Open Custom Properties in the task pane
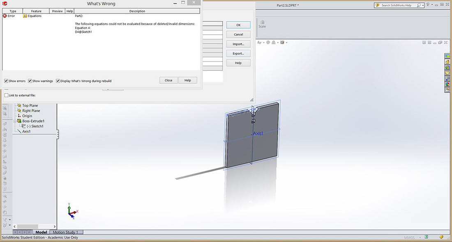This screenshot has width=452, height=242. 447,90
